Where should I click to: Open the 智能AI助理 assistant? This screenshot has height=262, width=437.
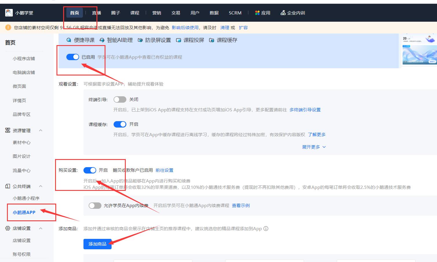coord(119,40)
